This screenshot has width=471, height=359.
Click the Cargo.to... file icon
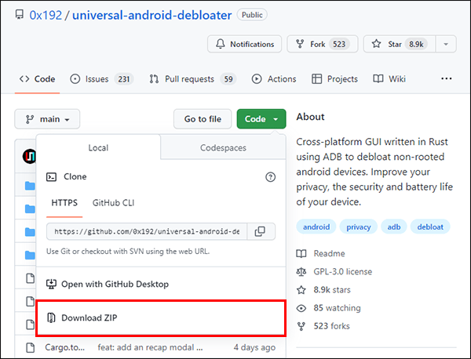pyautogui.click(x=30, y=347)
